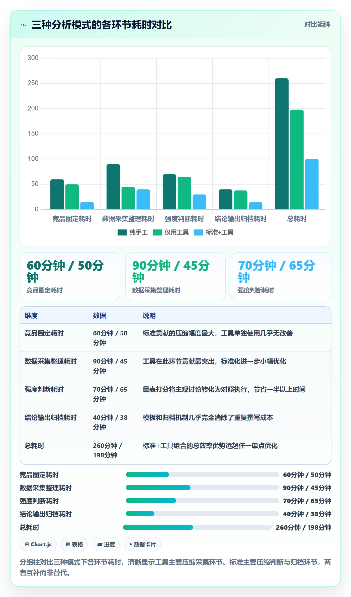Click the 纯手工 bar for 数据采集整理耗时
Image resolution: width=351 pixels, height=597 pixels.
coord(113,187)
